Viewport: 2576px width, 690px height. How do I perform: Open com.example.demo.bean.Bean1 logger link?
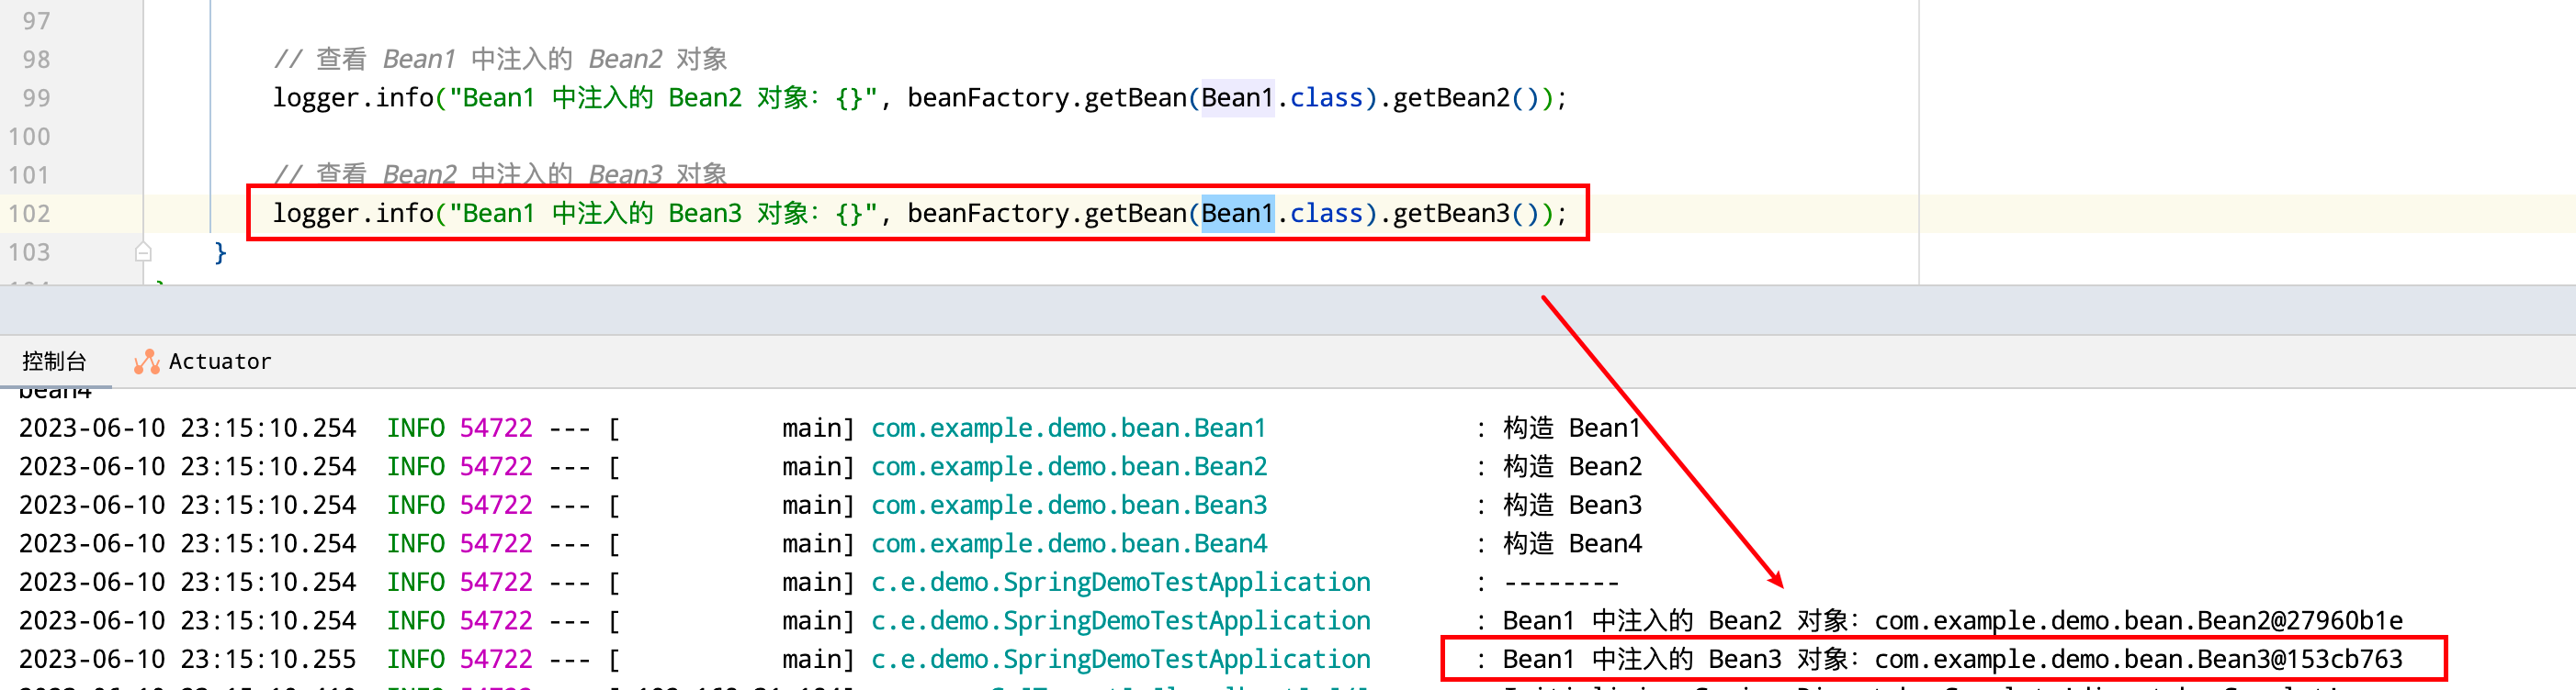[1068, 428]
